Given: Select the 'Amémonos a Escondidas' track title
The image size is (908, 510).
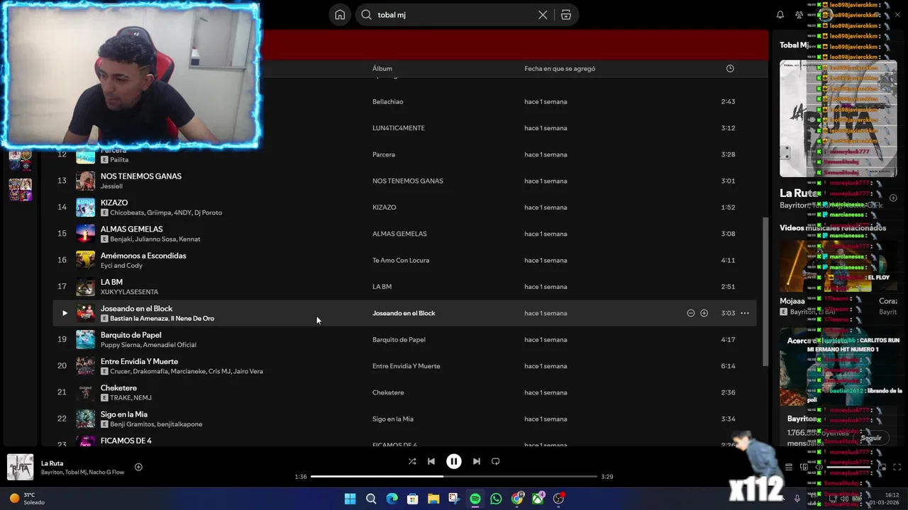Looking at the screenshot, I should [x=143, y=256].
